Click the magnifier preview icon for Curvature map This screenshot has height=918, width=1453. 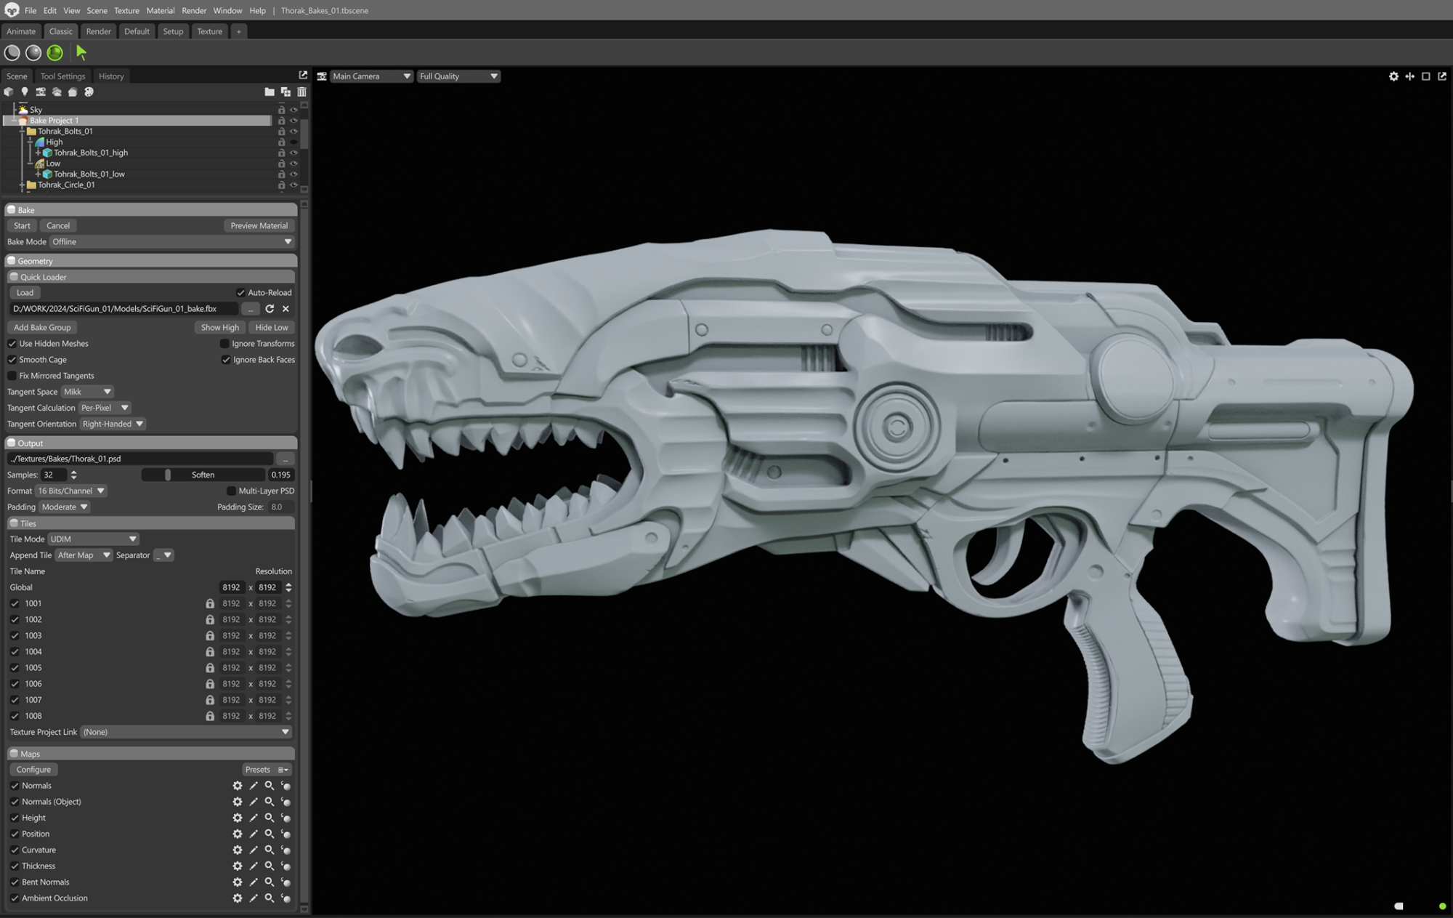pyautogui.click(x=270, y=850)
